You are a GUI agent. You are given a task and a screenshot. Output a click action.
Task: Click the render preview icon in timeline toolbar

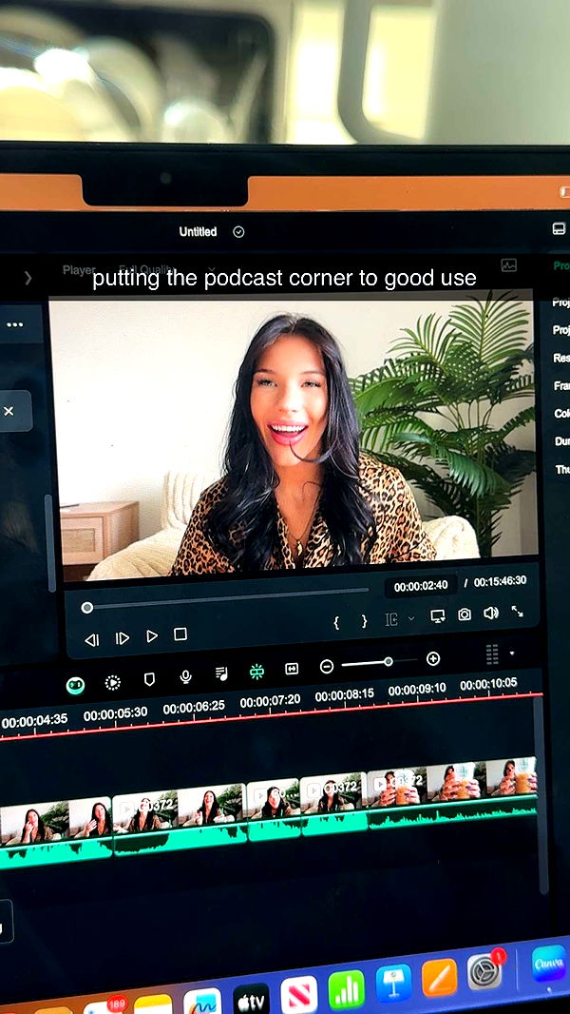pyautogui.click(x=112, y=681)
